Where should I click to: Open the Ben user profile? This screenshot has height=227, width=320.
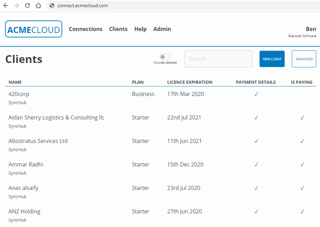tap(311, 29)
